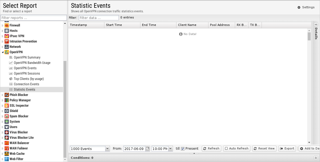The height and width of the screenshot is (162, 320).
Task: Sort by the TX Bytes column header
Action: click(255, 25)
